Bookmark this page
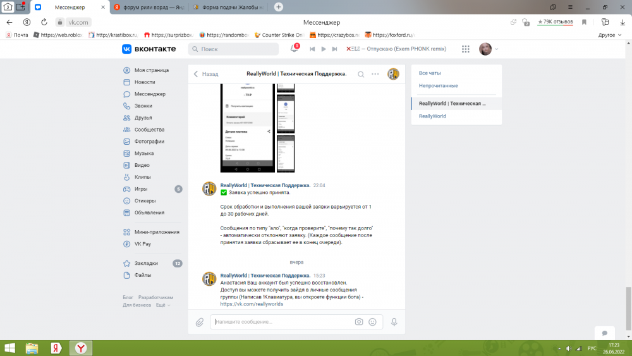The image size is (632, 356). 584,22
